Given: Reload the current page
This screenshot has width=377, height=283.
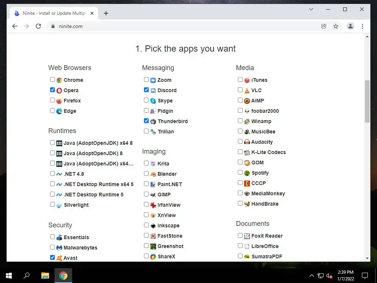Looking at the screenshot, I should (x=38, y=26).
